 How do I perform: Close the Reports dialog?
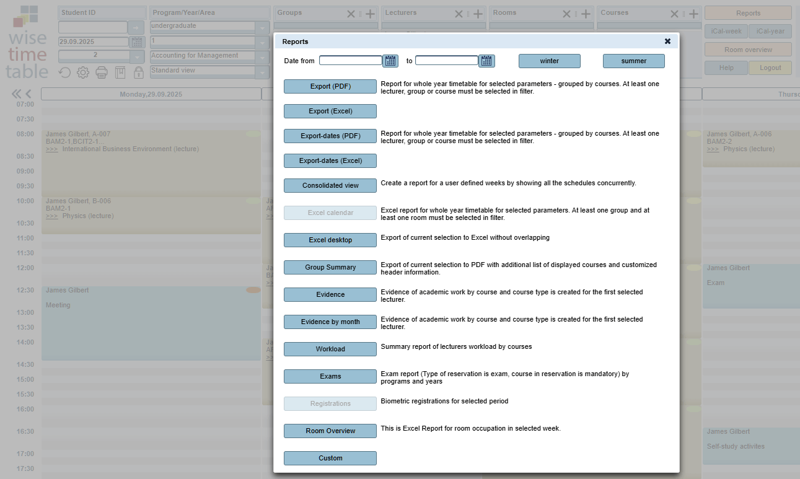point(667,42)
